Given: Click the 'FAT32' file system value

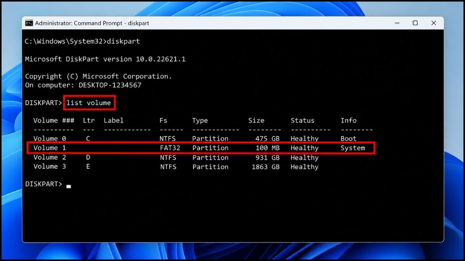Looking at the screenshot, I should pos(170,148).
